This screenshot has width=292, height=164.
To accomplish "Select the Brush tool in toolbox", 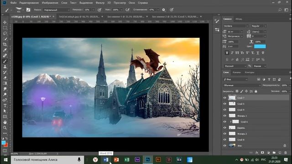I will pyautogui.click(x=5, y=61).
